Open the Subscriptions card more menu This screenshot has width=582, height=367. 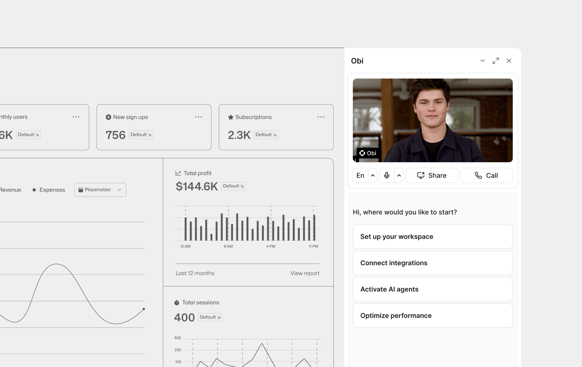(321, 117)
